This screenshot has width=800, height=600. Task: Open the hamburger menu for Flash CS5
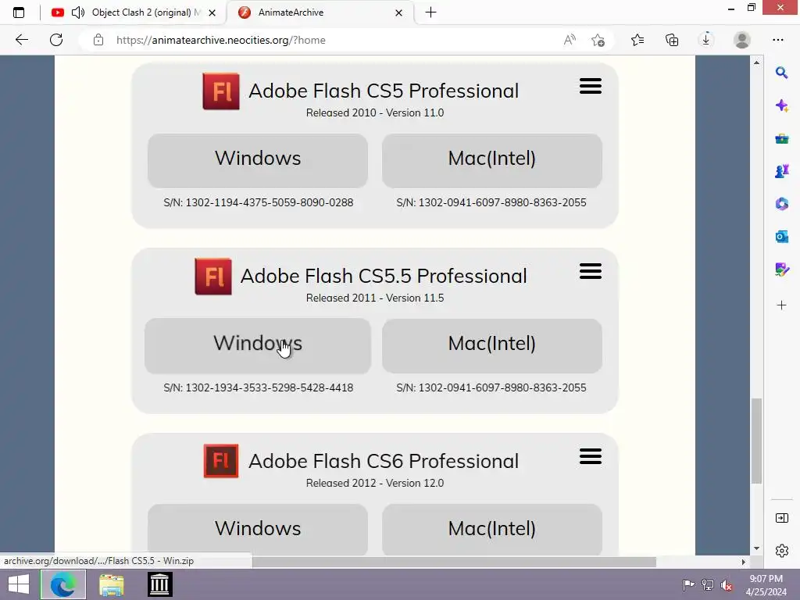(591, 86)
